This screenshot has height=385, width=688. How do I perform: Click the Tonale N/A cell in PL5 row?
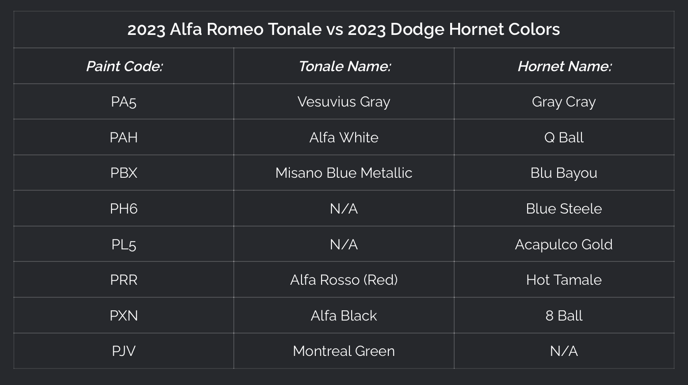[344, 244]
